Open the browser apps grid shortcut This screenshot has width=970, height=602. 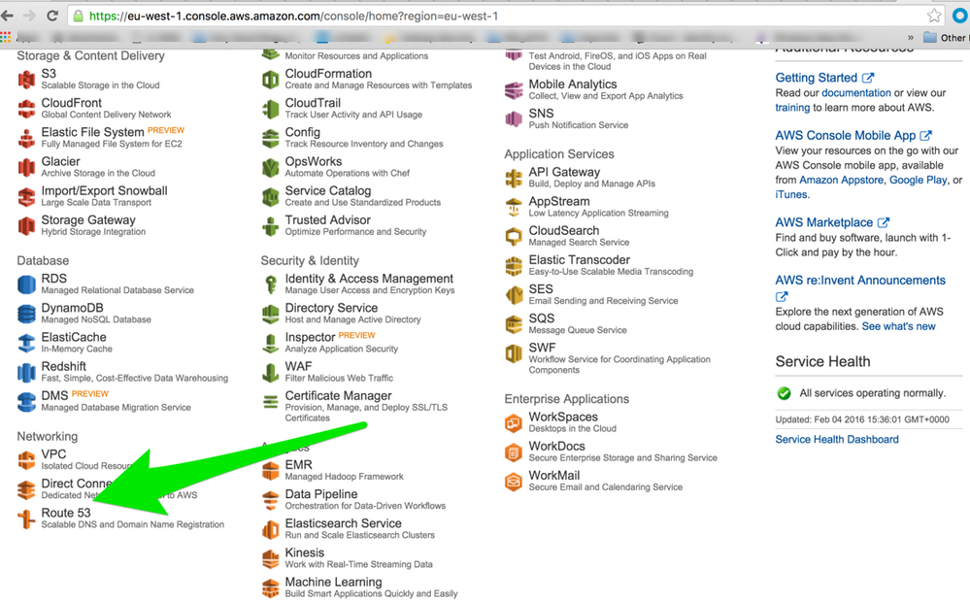(6, 38)
